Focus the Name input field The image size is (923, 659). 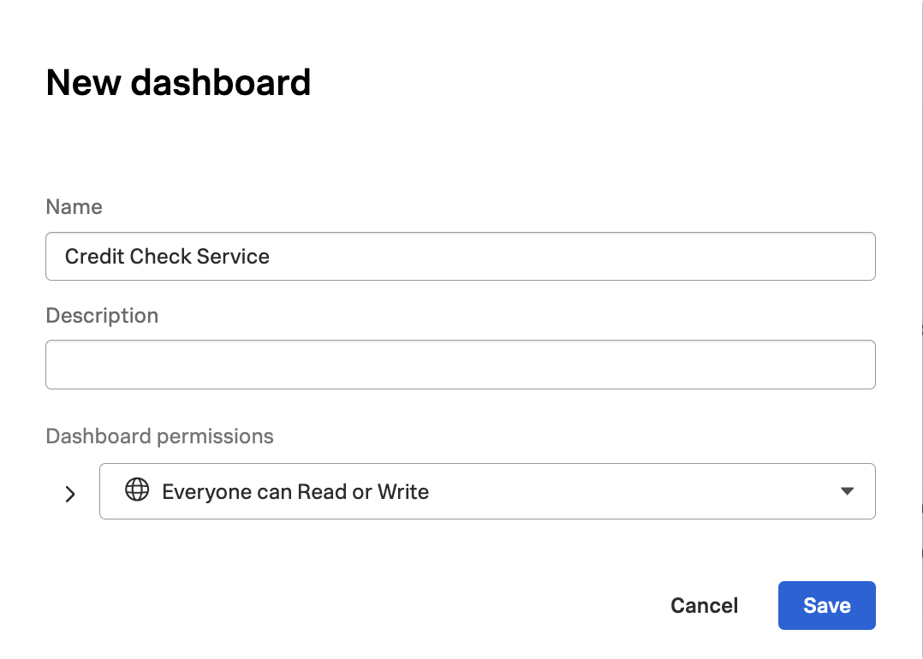(460, 257)
